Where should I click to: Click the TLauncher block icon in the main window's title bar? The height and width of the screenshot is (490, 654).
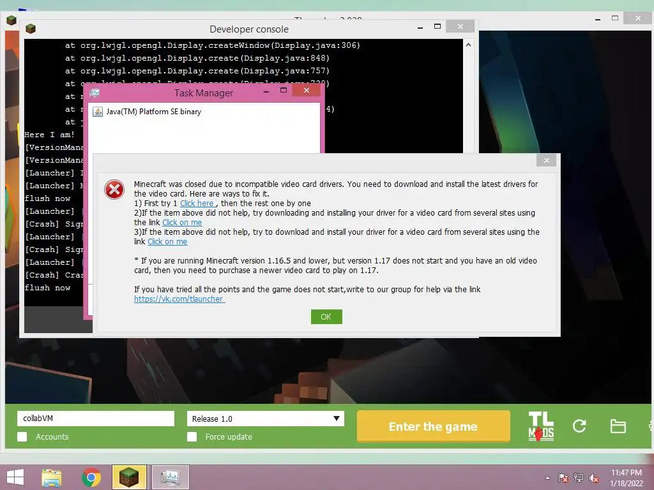click(11, 20)
